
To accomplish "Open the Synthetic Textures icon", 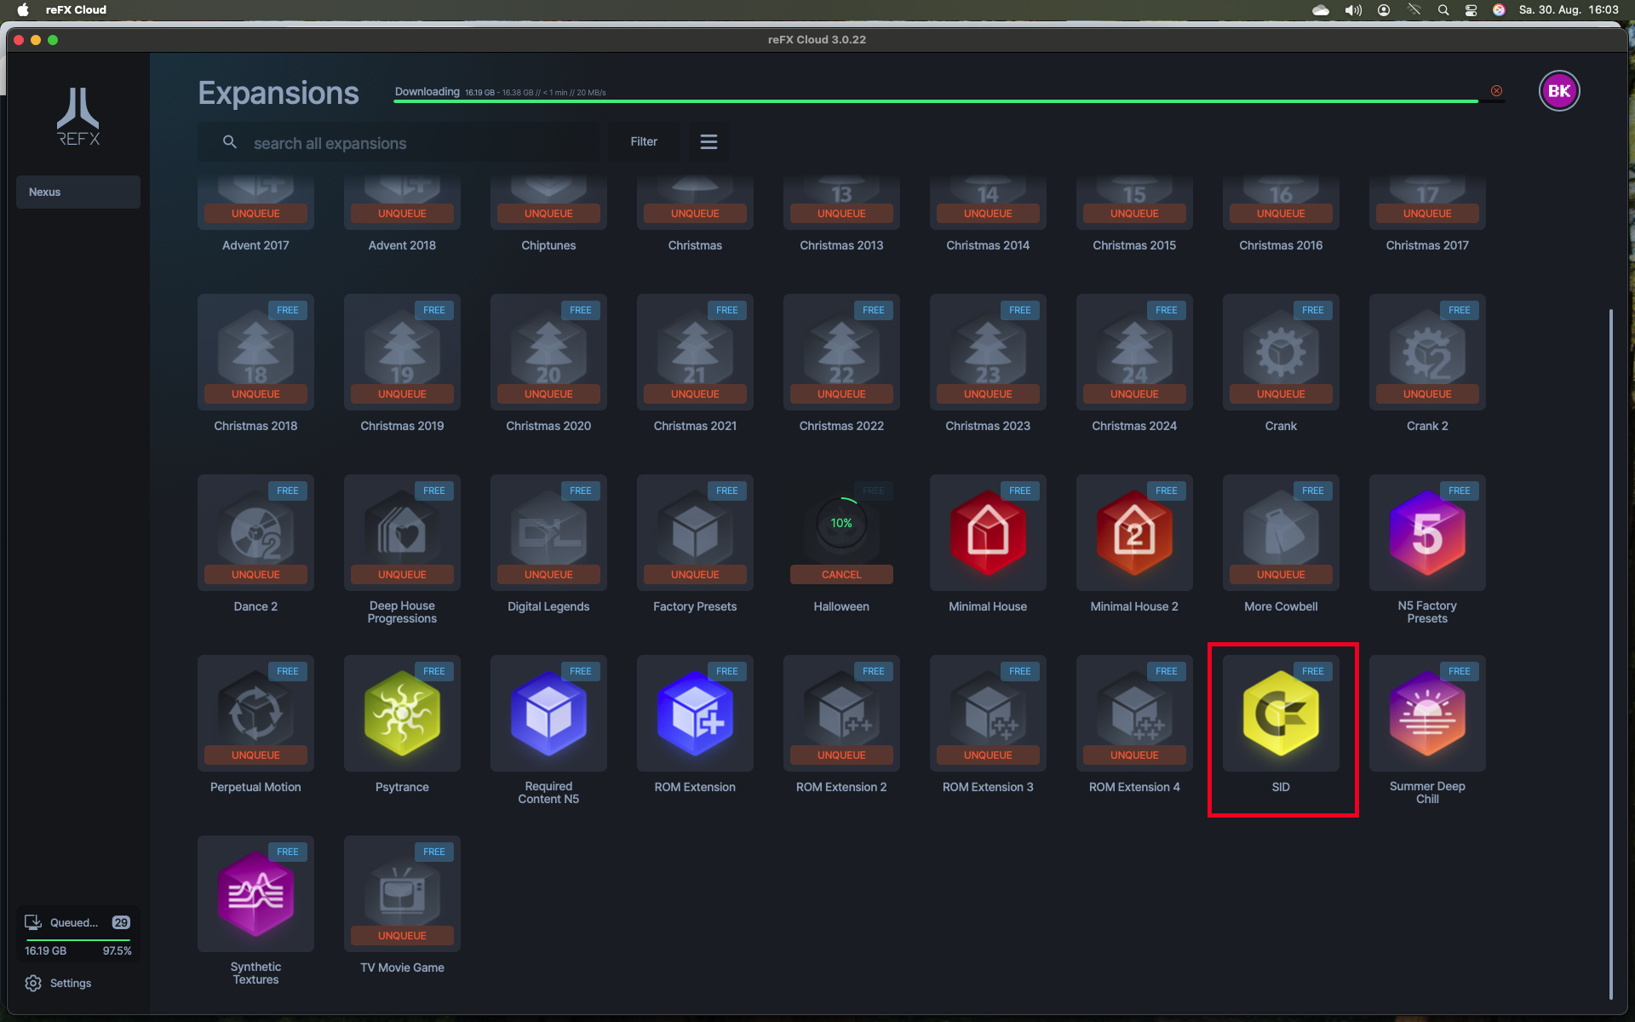I will click(x=255, y=894).
